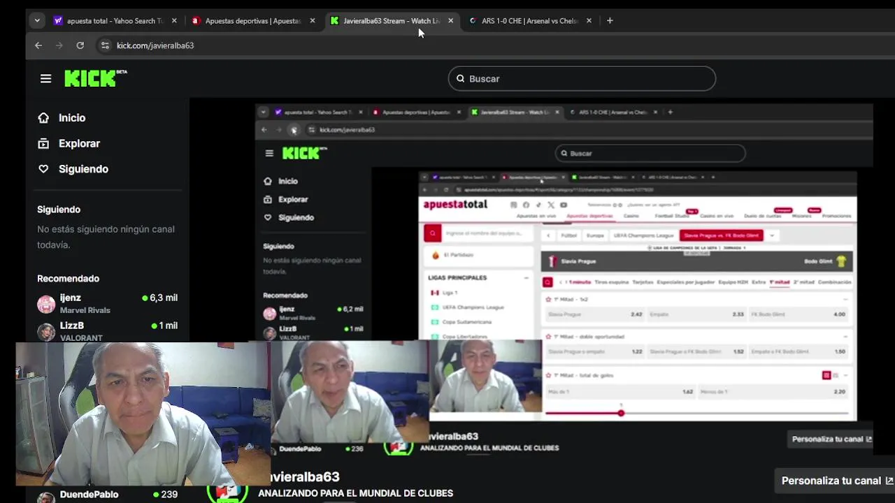The image size is (895, 503).
Task: Open Casino nav tab in streamed apuestatotal
Action: tap(631, 217)
